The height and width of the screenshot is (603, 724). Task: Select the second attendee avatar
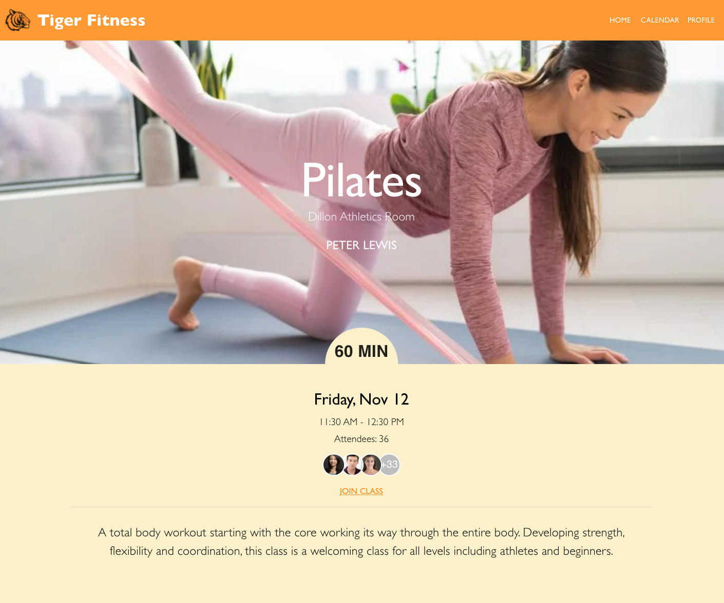[352, 465]
